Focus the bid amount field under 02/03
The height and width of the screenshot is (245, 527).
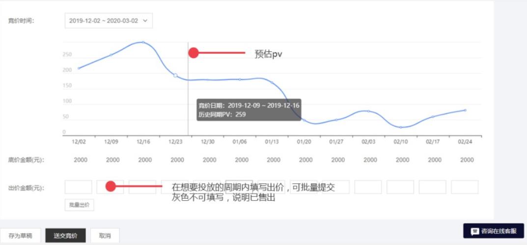click(368, 187)
